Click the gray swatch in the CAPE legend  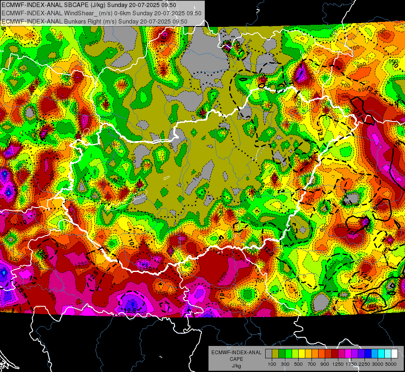pos(268,354)
